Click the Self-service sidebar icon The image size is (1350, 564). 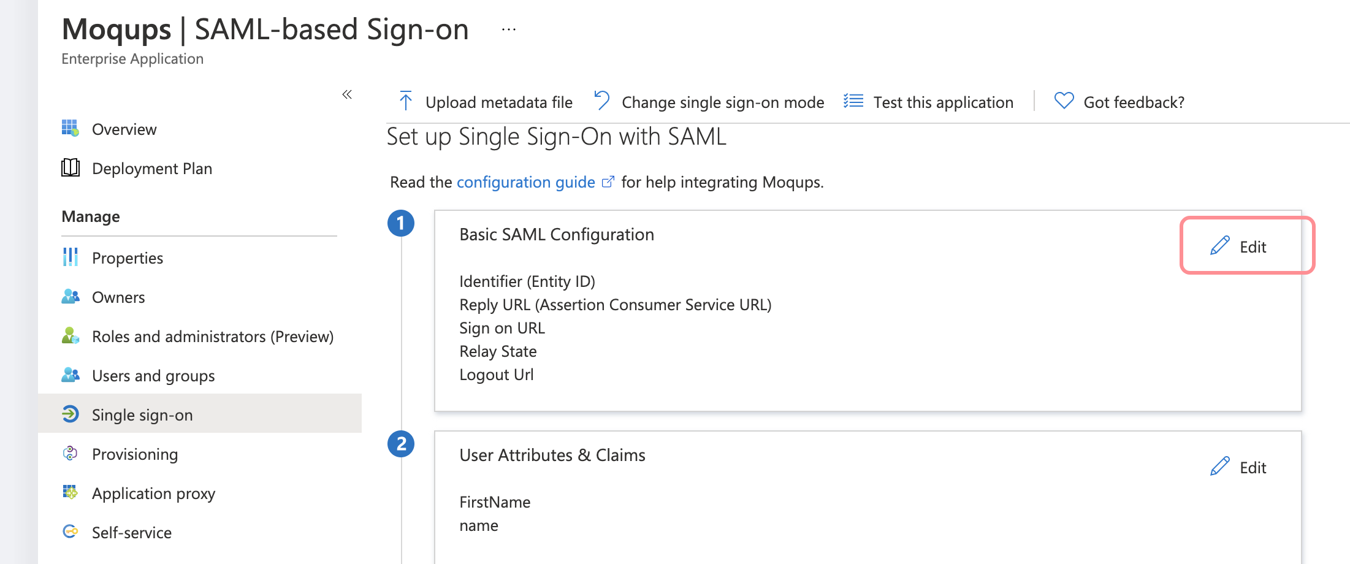[70, 532]
